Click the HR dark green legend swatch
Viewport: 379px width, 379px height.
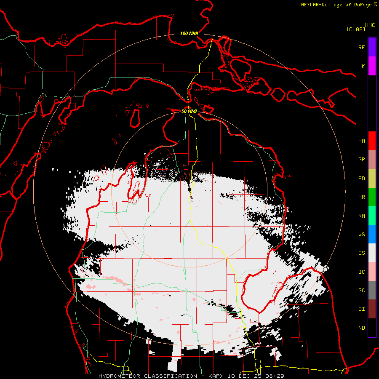(x=372, y=197)
